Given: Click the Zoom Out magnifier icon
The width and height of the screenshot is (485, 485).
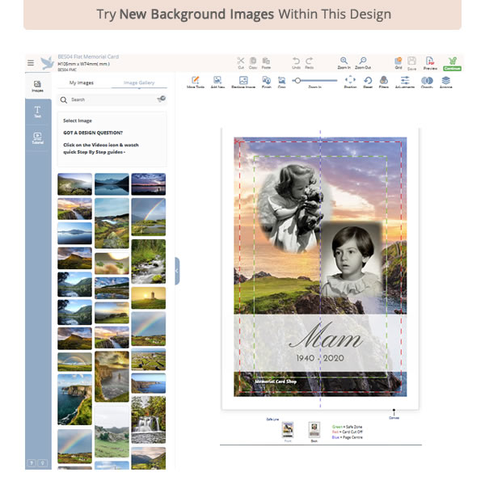Looking at the screenshot, I should (363, 61).
